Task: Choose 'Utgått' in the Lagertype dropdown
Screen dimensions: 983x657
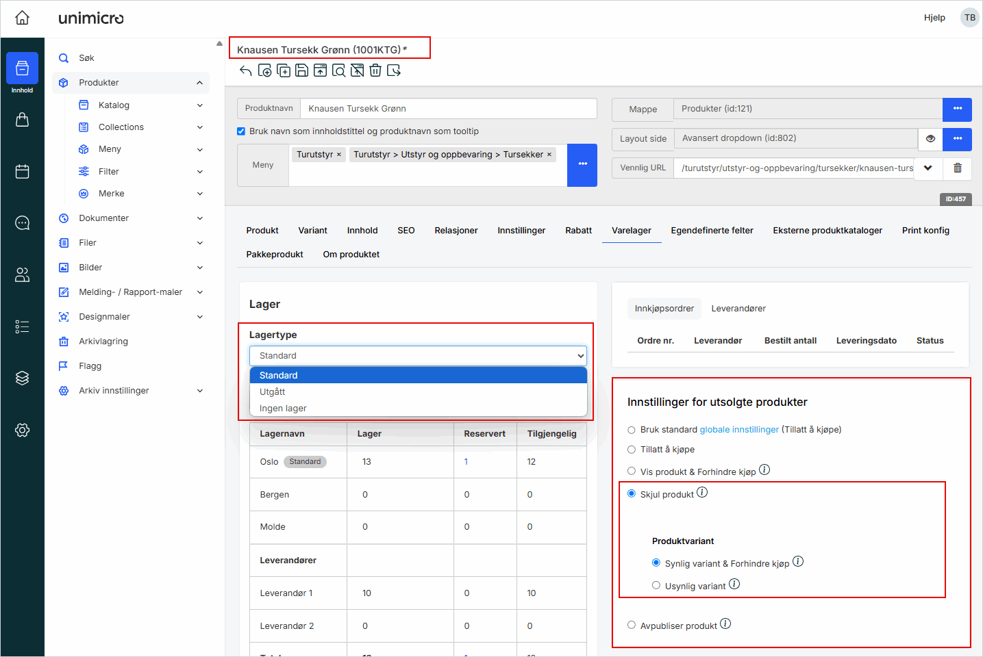Action: pos(273,392)
